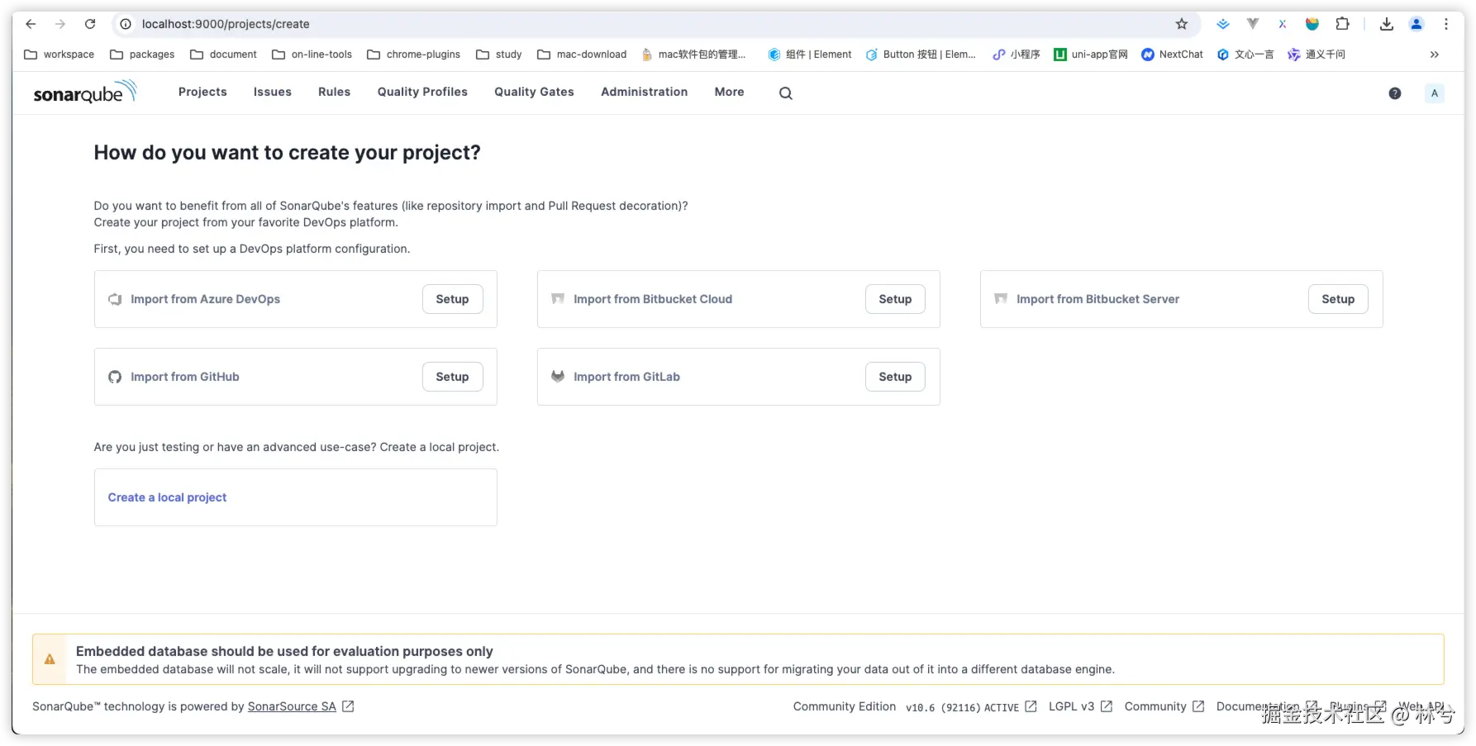Viewport: 1476px width, 746px height.
Task: Open the workspace bookmark folder
Action: 60,55
